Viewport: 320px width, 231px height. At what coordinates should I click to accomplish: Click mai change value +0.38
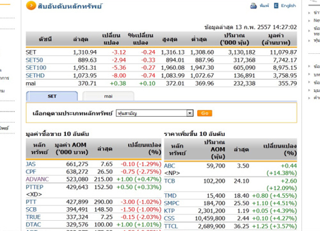[x=118, y=83]
